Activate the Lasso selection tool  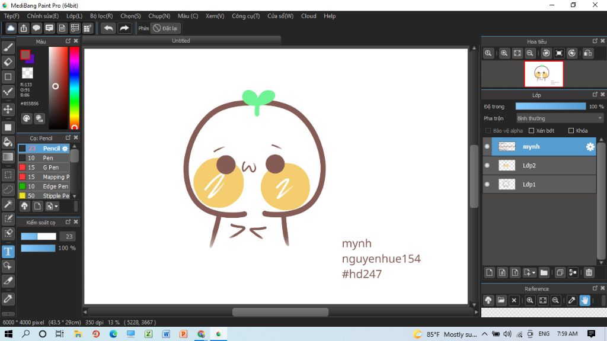(x=8, y=189)
